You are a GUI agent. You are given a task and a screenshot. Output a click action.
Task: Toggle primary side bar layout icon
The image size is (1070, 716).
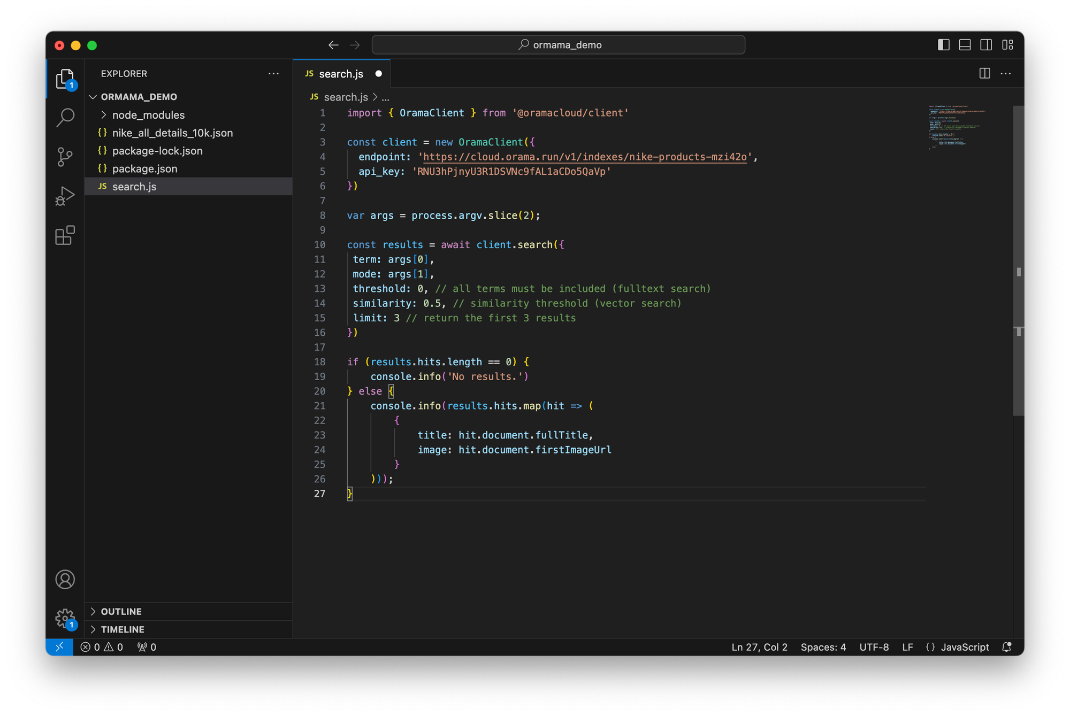coord(944,45)
